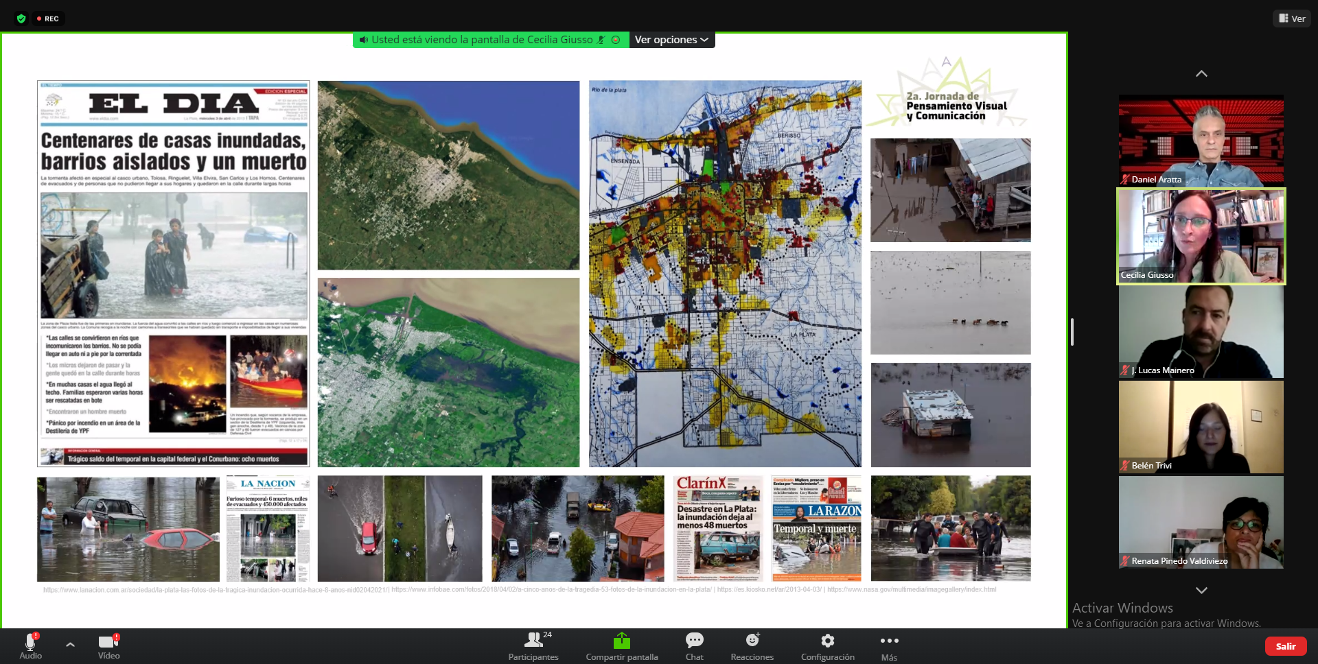Click the photo of people on flooded stilt house
1318x664 pixels.
pos(951,190)
